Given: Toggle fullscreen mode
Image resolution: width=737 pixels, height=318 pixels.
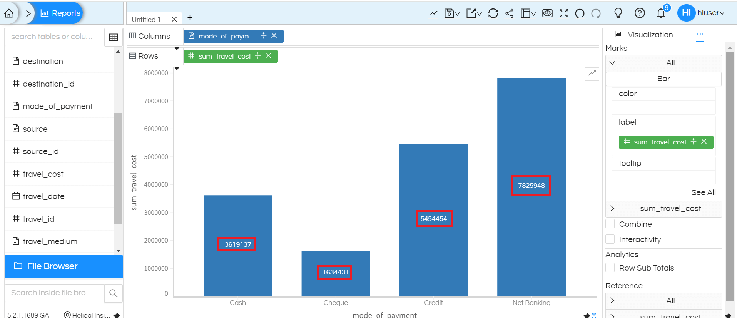Looking at the screenshot, I should click(563, 13).
